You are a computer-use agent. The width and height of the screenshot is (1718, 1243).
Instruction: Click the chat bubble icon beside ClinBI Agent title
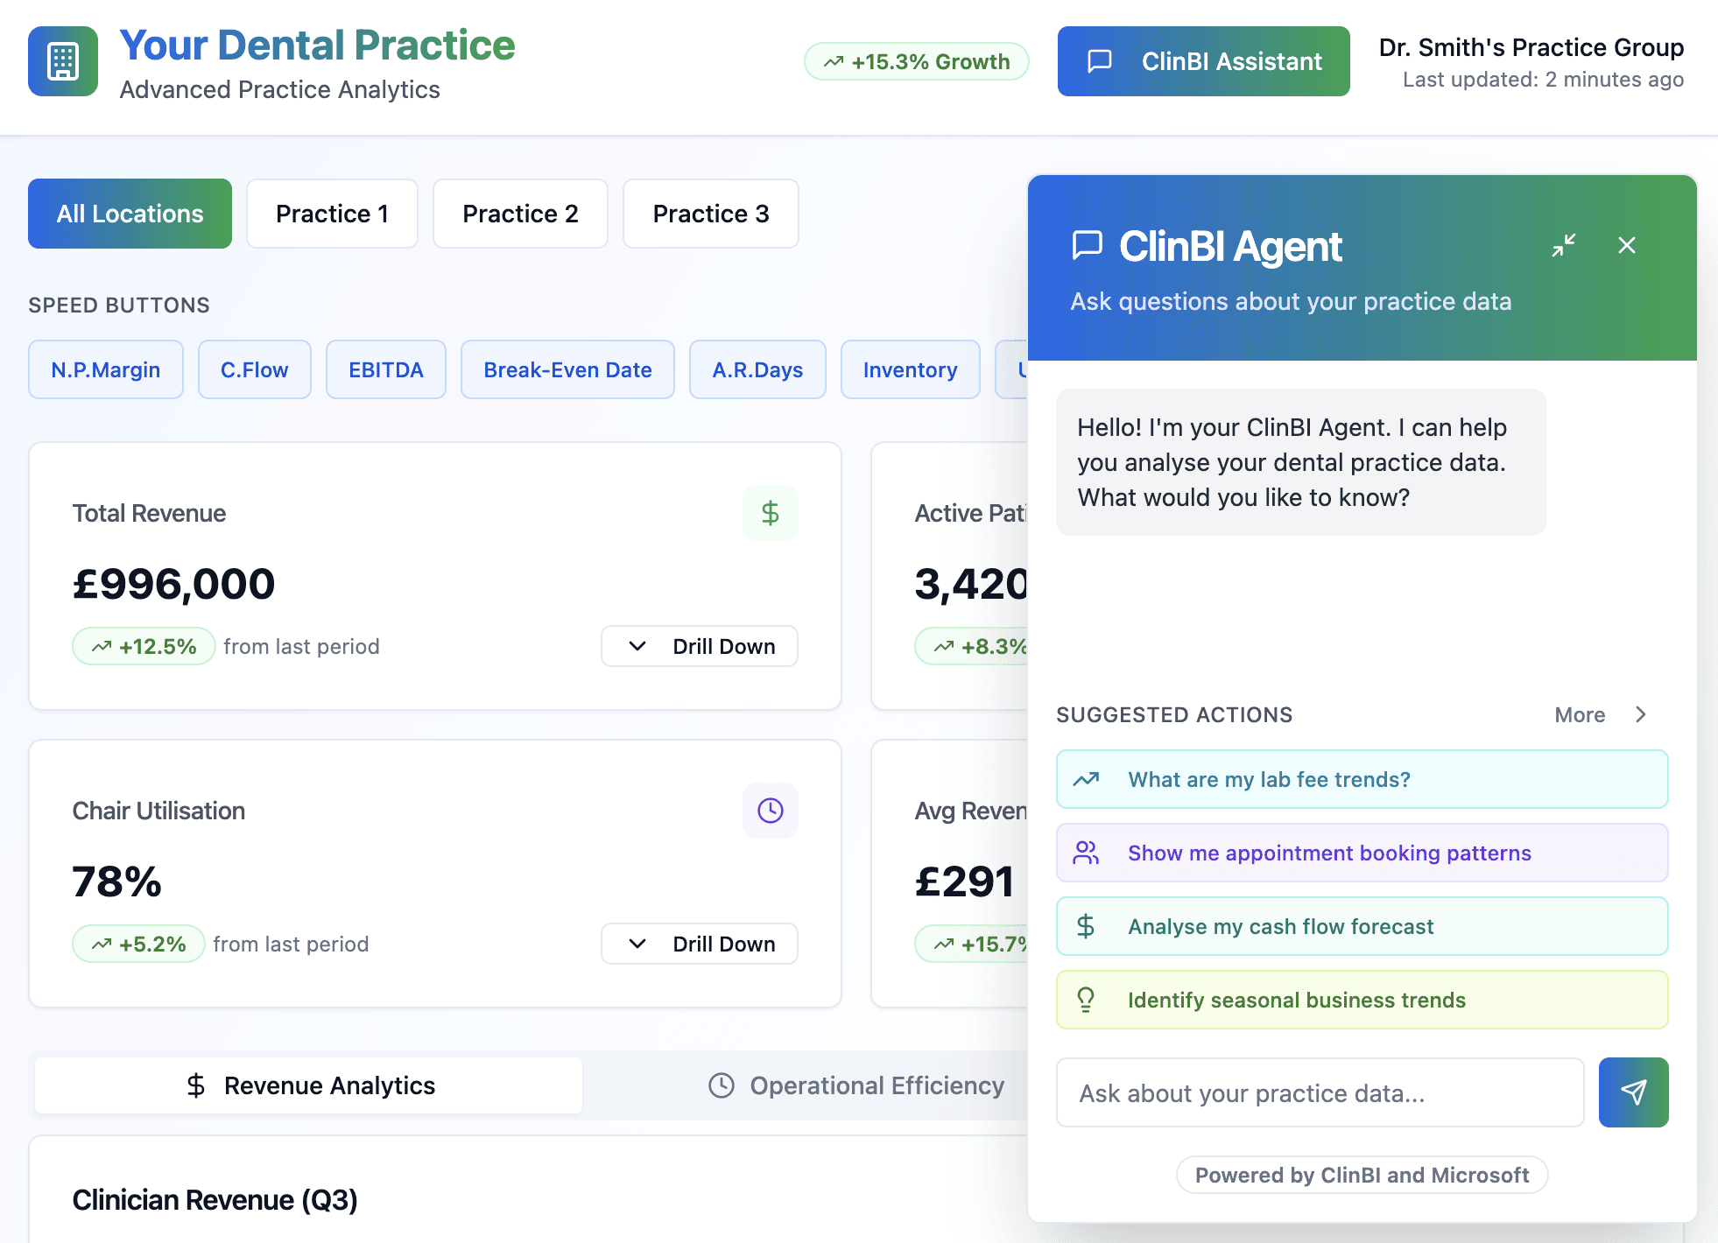coord(1087,246)
